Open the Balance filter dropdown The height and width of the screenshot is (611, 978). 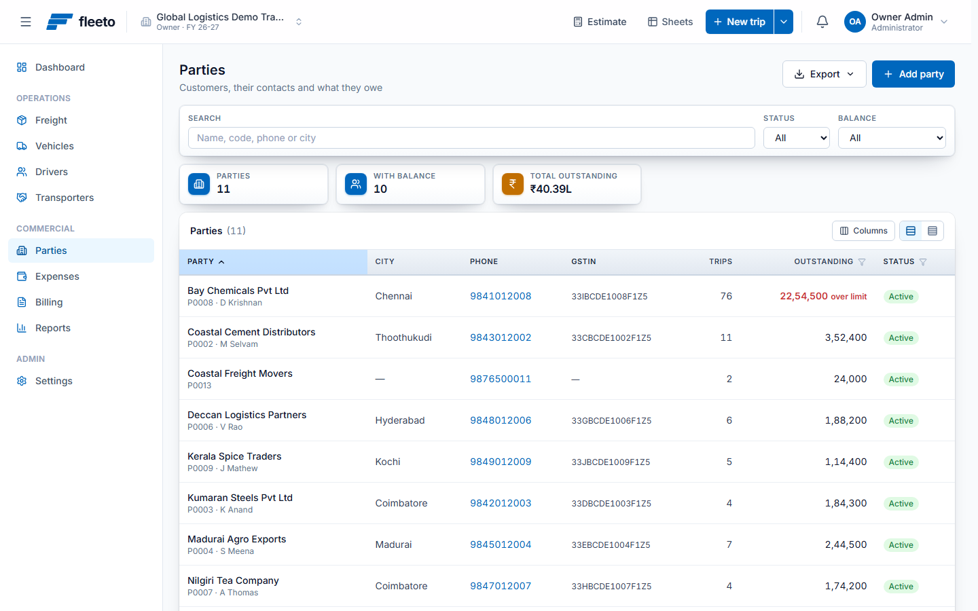tap(892, 138)
